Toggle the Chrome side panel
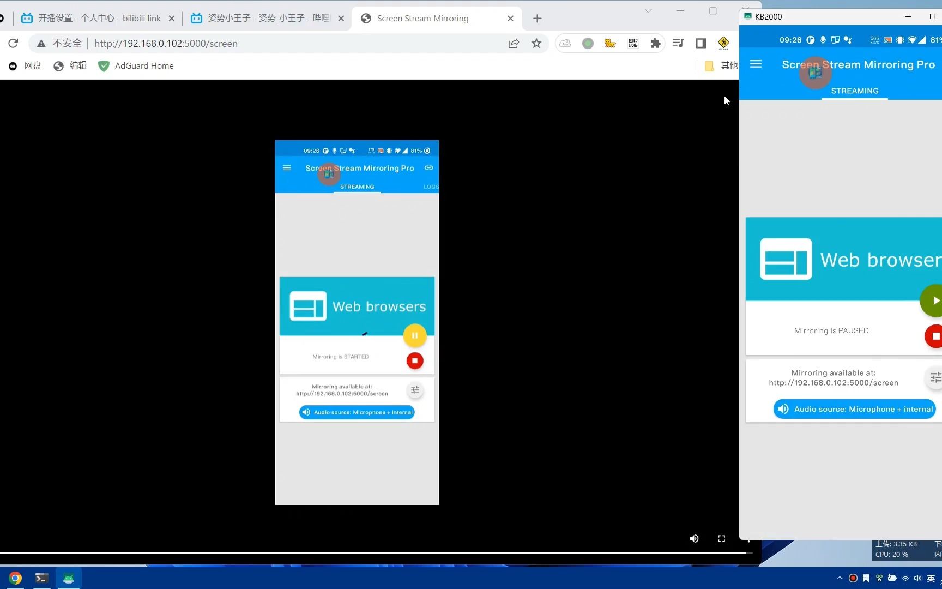Image resolution: width=942 pixels, height=589 pixels. (701, 43)
